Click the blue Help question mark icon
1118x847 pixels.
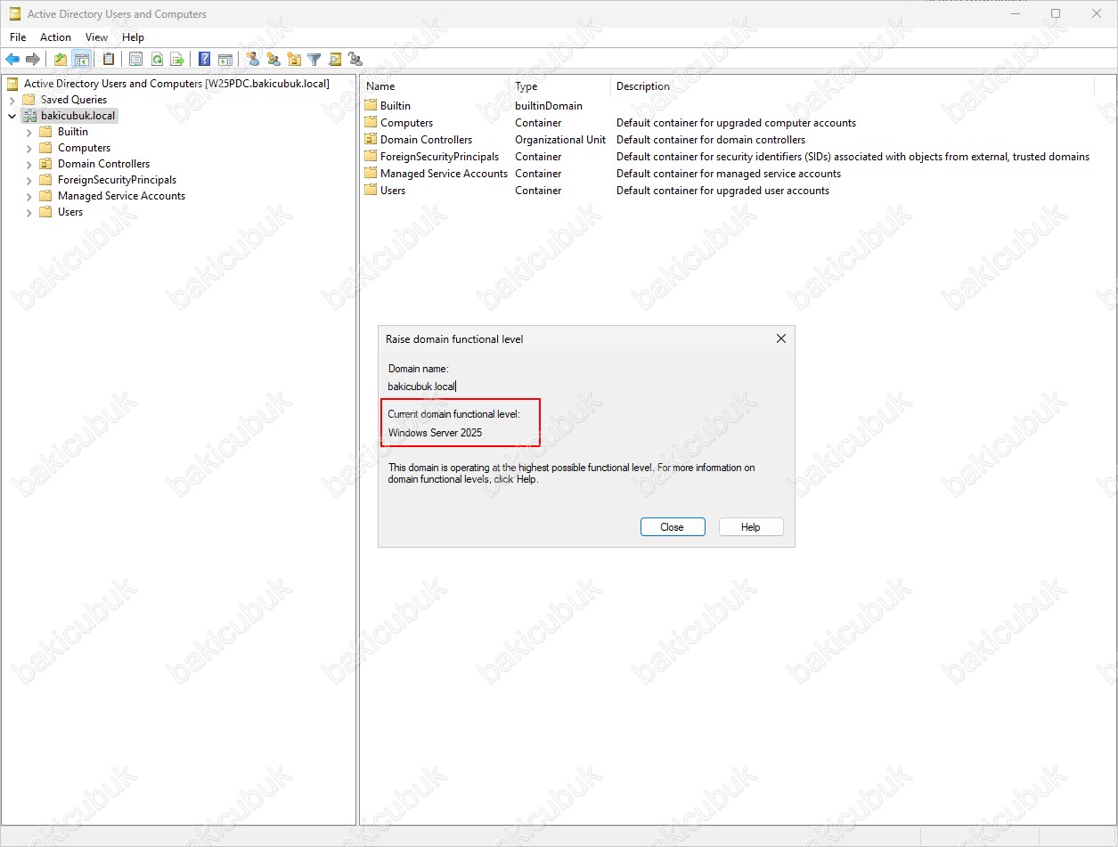tap(205, 60)
